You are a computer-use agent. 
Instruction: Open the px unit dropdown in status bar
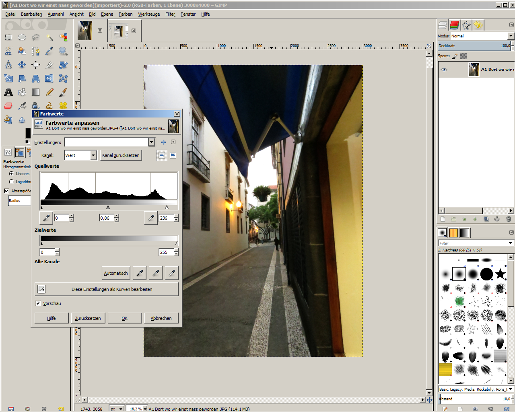pos(121,409)
